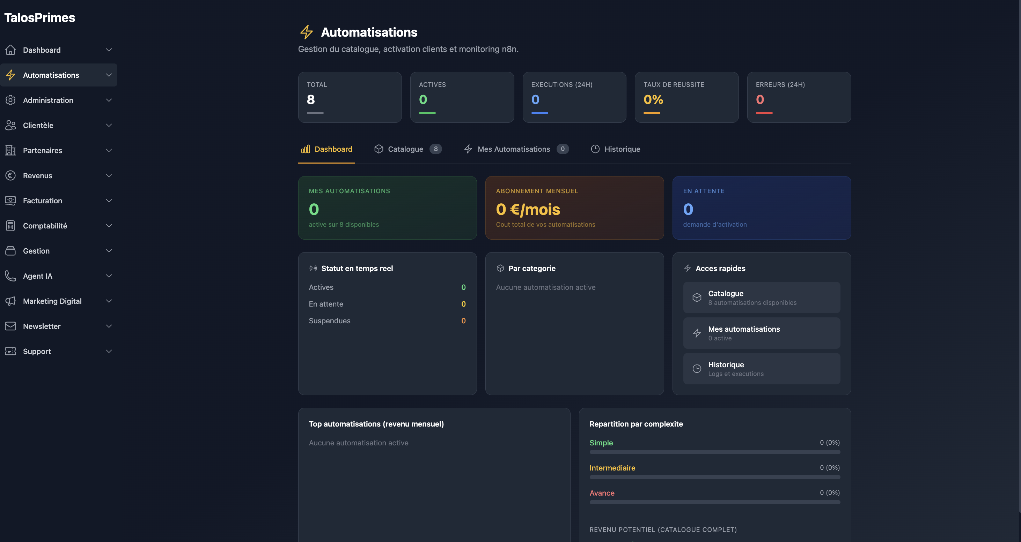Image resolution: width=1021 pixels, height=542 pixels.
Task: Click Mes automatisations quick access entry
Action: point(761,333)
